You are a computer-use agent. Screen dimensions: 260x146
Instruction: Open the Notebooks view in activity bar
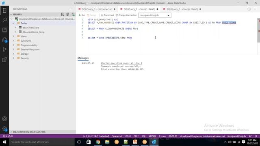pos(4,30)
